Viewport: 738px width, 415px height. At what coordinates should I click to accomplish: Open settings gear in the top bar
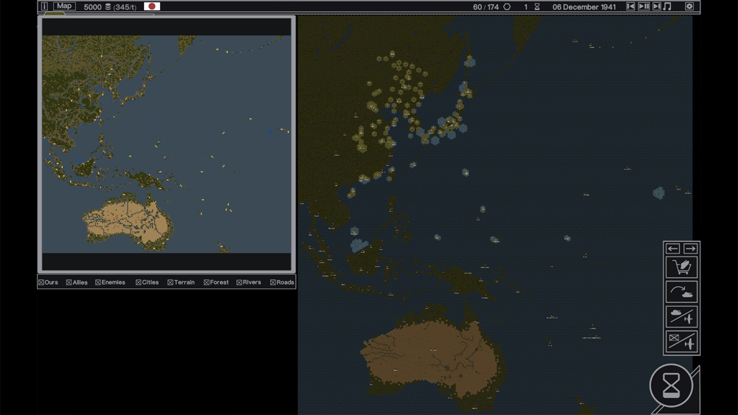689,6
